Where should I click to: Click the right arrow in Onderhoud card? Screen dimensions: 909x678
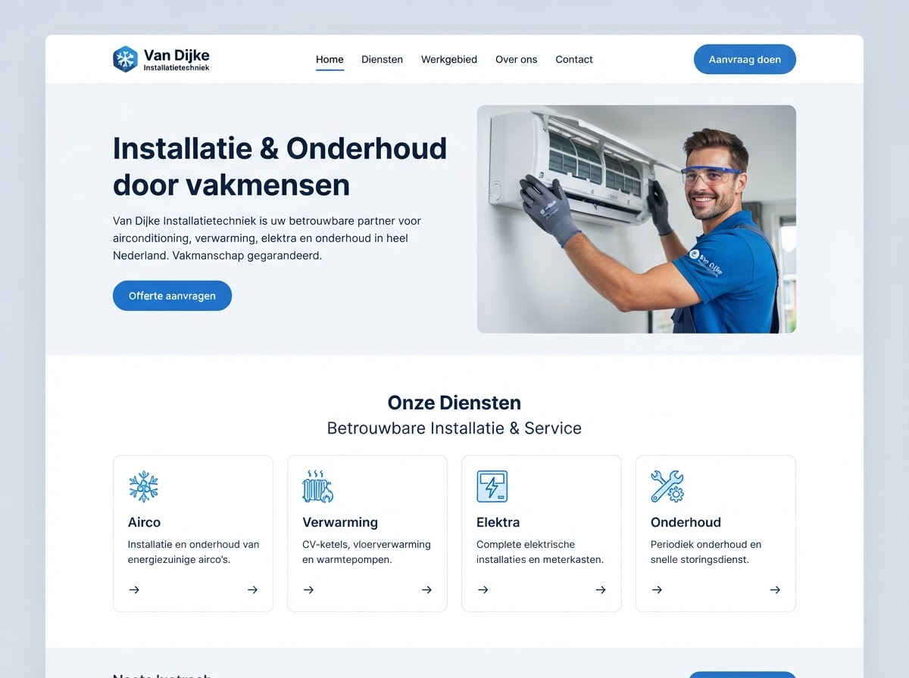[x=775, y=590]
